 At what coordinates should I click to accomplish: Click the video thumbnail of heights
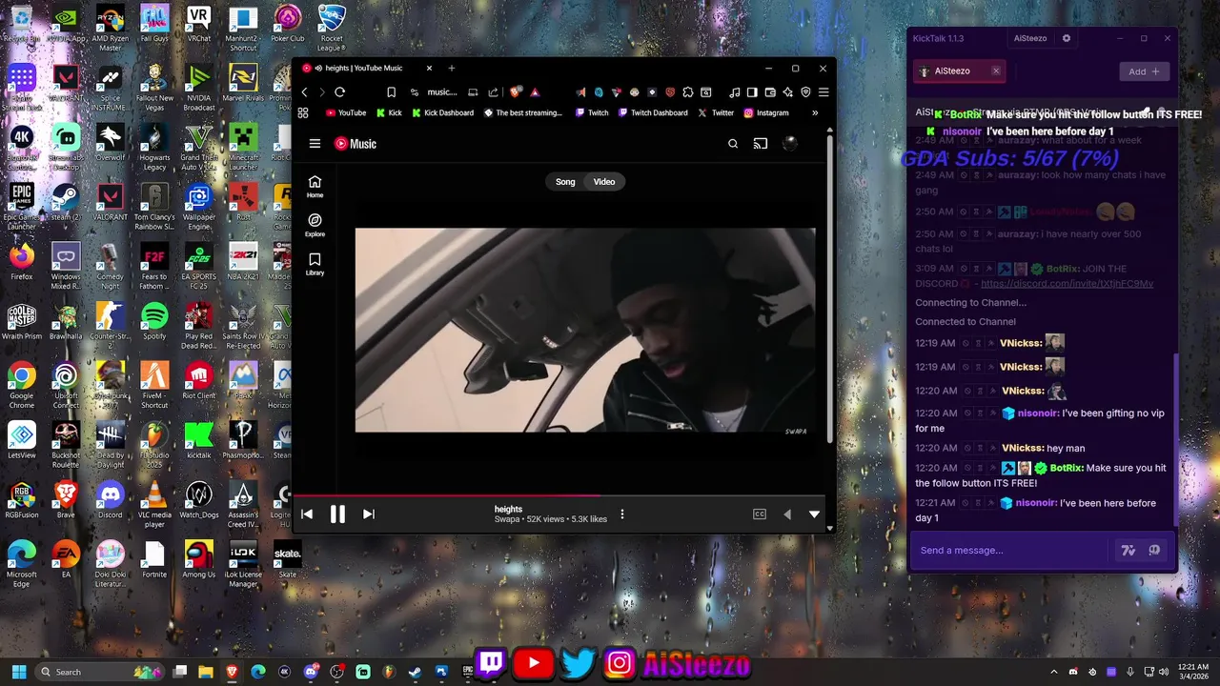[x=585, y=330]
